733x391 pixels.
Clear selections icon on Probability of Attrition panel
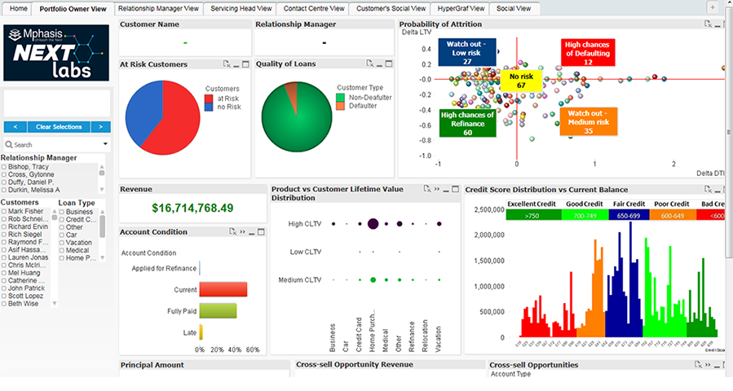709,24
